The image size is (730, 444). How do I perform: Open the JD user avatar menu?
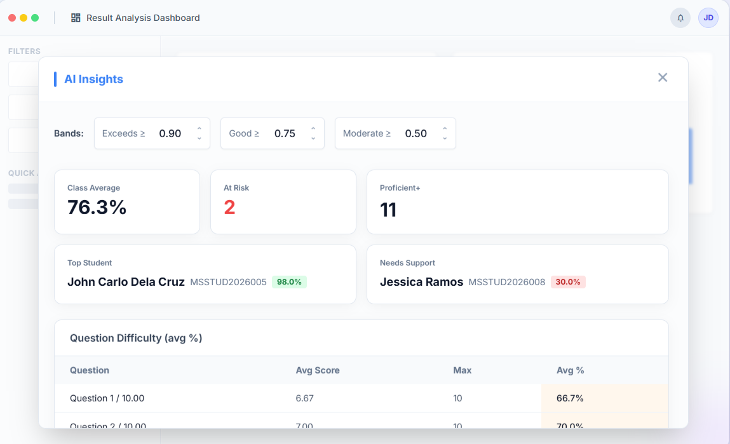pyautogui.click(x=708, y=18)
